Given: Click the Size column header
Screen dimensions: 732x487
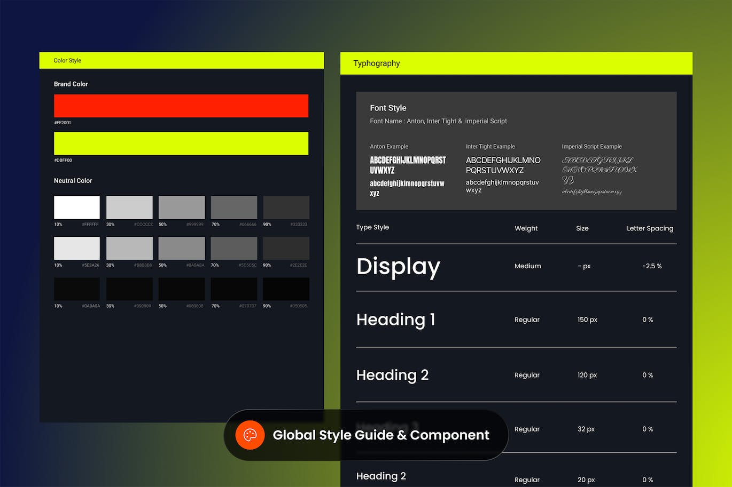Looking at the screenshot, I should point(582,228).
